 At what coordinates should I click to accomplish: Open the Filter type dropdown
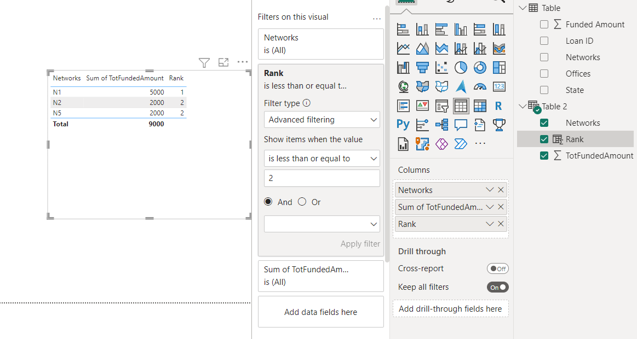[x=322, y=120]
